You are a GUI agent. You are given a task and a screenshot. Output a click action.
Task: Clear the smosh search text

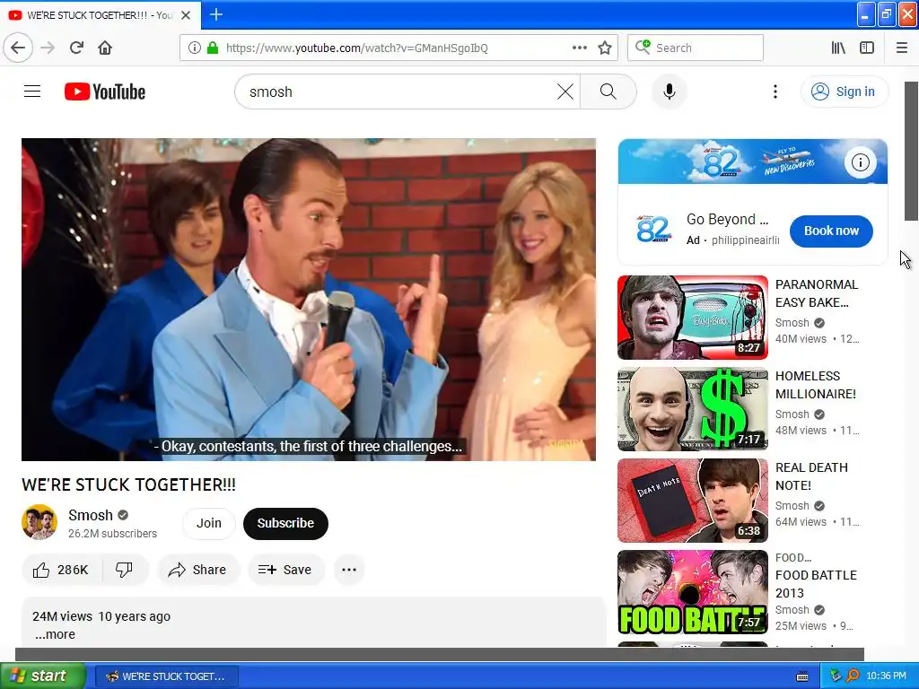[565, 92]
